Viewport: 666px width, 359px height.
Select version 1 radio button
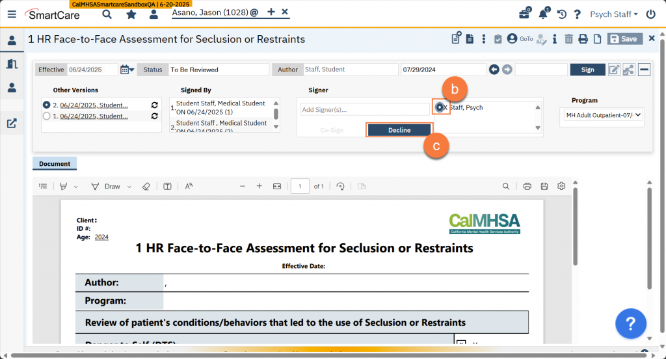[46, 116]
